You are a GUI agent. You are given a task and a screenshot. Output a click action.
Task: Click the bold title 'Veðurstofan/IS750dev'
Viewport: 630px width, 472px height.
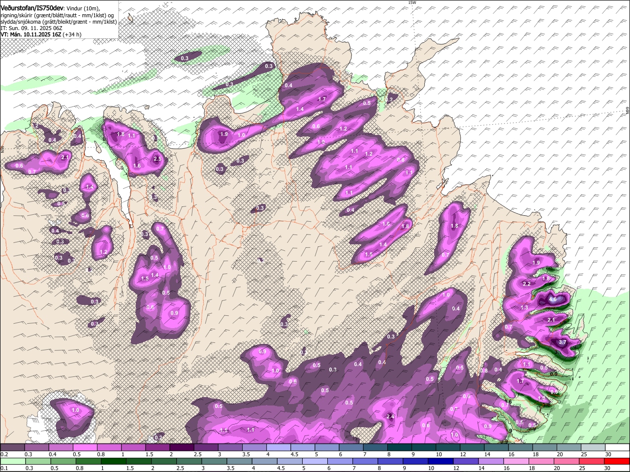(32, 7)
